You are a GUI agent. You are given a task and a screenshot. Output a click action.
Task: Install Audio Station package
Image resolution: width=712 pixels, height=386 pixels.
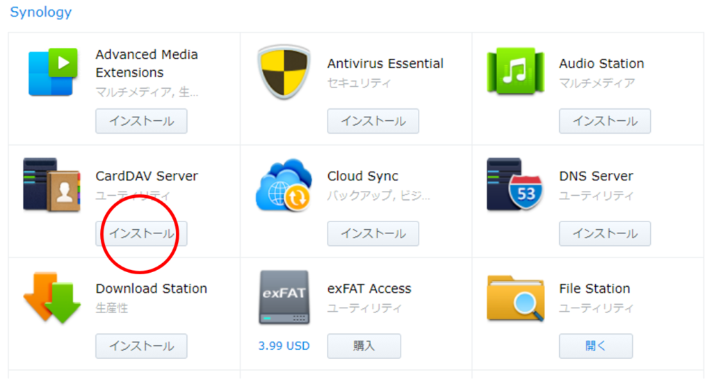(x=605, y=121)
